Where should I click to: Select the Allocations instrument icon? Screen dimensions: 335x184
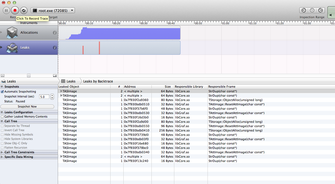(x=12, y=32)
